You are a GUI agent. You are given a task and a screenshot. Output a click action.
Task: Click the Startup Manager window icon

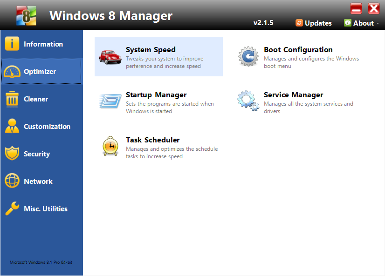110,101
